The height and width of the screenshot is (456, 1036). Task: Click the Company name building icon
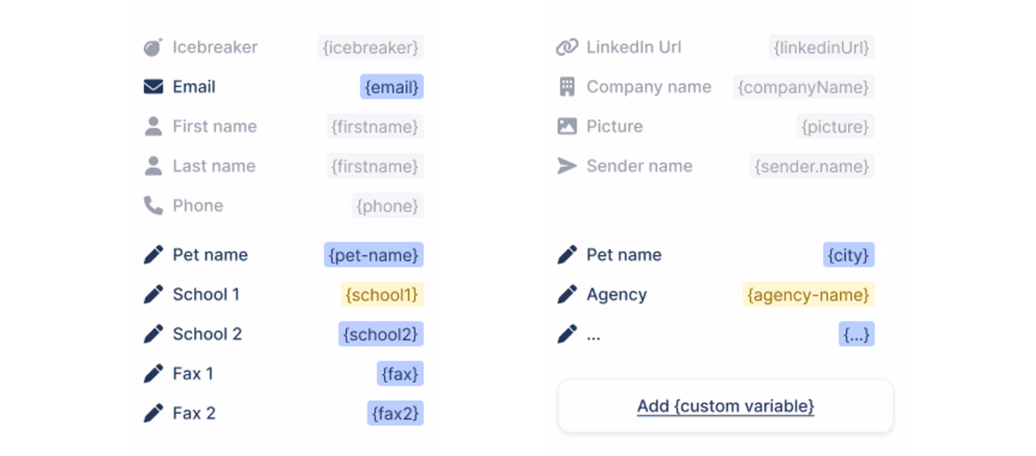point(567,87)
